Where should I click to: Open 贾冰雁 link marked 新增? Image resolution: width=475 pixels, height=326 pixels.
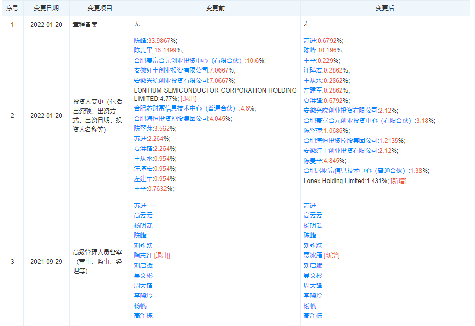point(313,256)
